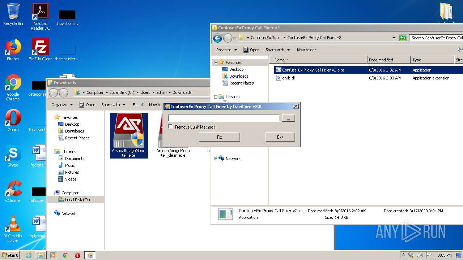The image size is (463, 260).
Task: Open the Windows Start menu
Action: click(x=10, y=255)
